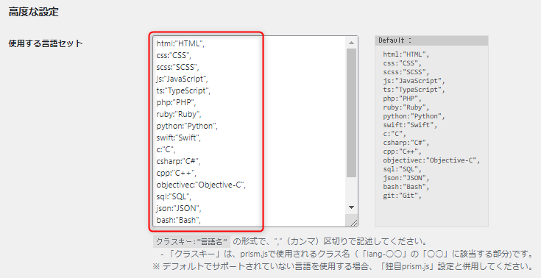The width and height of the screenshot is (541, 278).
Task: Click the sql:"SQL" line in the textarea
Action: click(x=174, y=196)
